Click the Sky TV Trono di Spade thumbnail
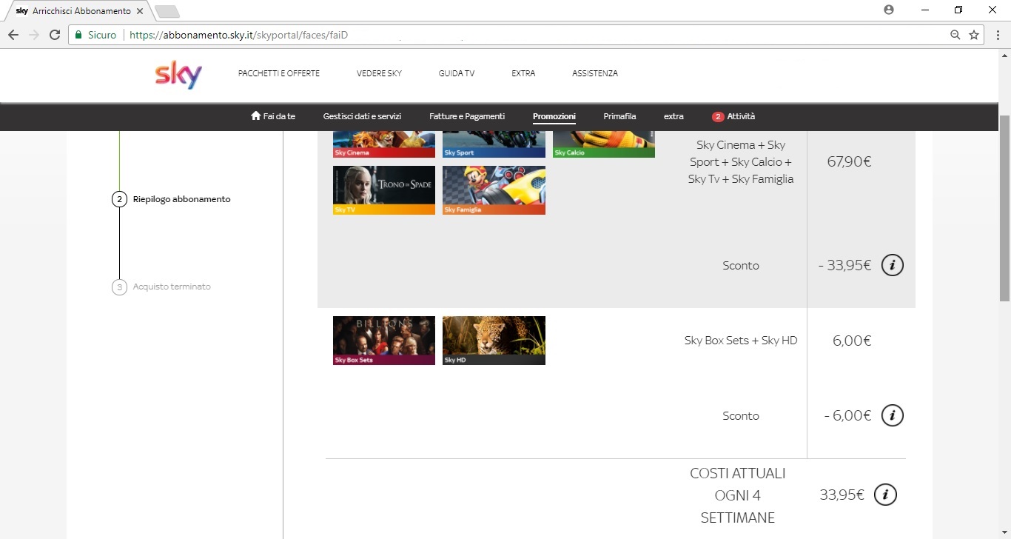1011x539 pixels. pyautogui.click(x=384, y=190)
